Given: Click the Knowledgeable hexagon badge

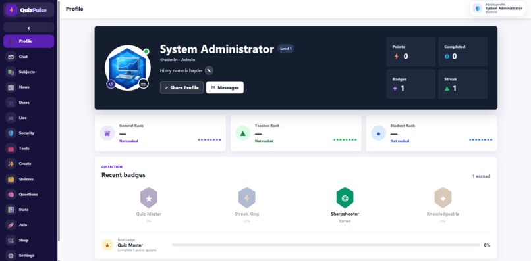Looking at the screenshot, I should tap(443, 198).
